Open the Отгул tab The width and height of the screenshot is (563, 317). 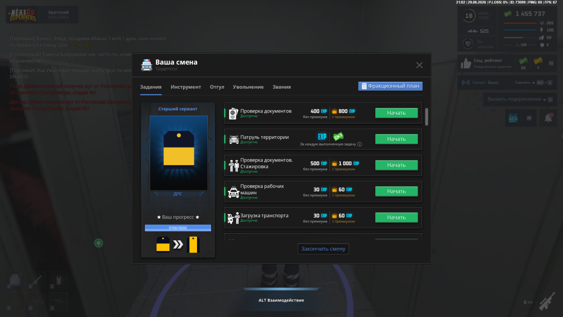pos(217,87)
